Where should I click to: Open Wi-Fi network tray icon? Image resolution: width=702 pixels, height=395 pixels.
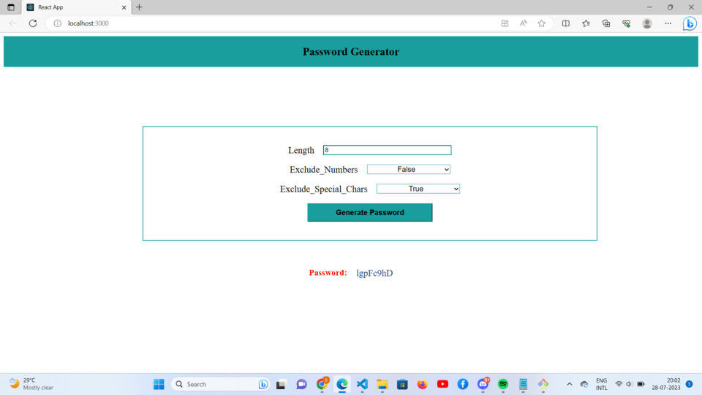click(619, 384)
